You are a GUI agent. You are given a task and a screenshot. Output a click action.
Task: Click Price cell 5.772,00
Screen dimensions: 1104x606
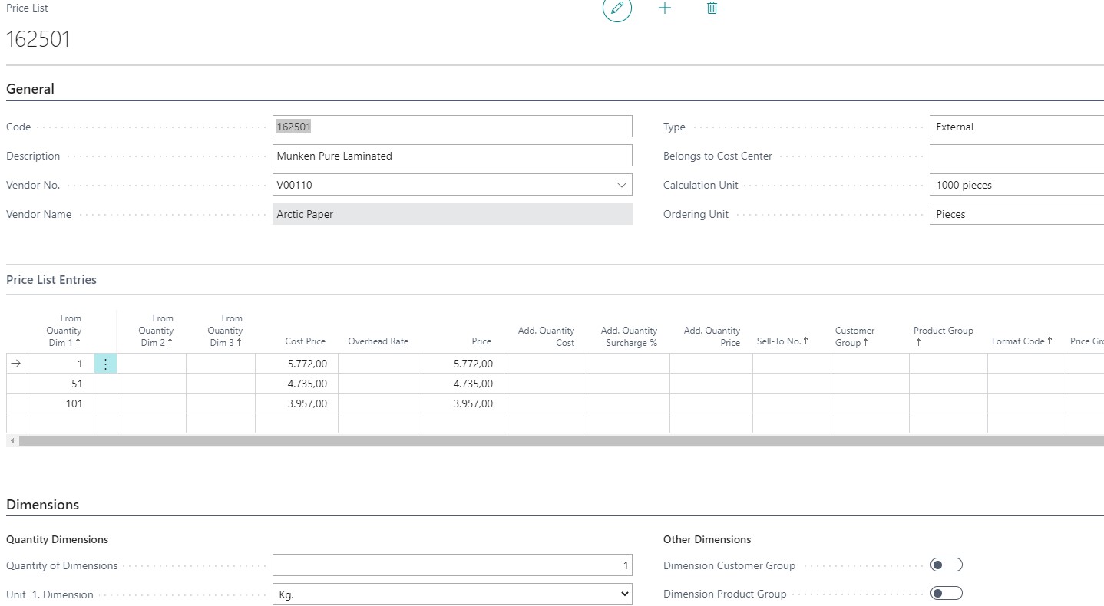(x=462, y=364)
